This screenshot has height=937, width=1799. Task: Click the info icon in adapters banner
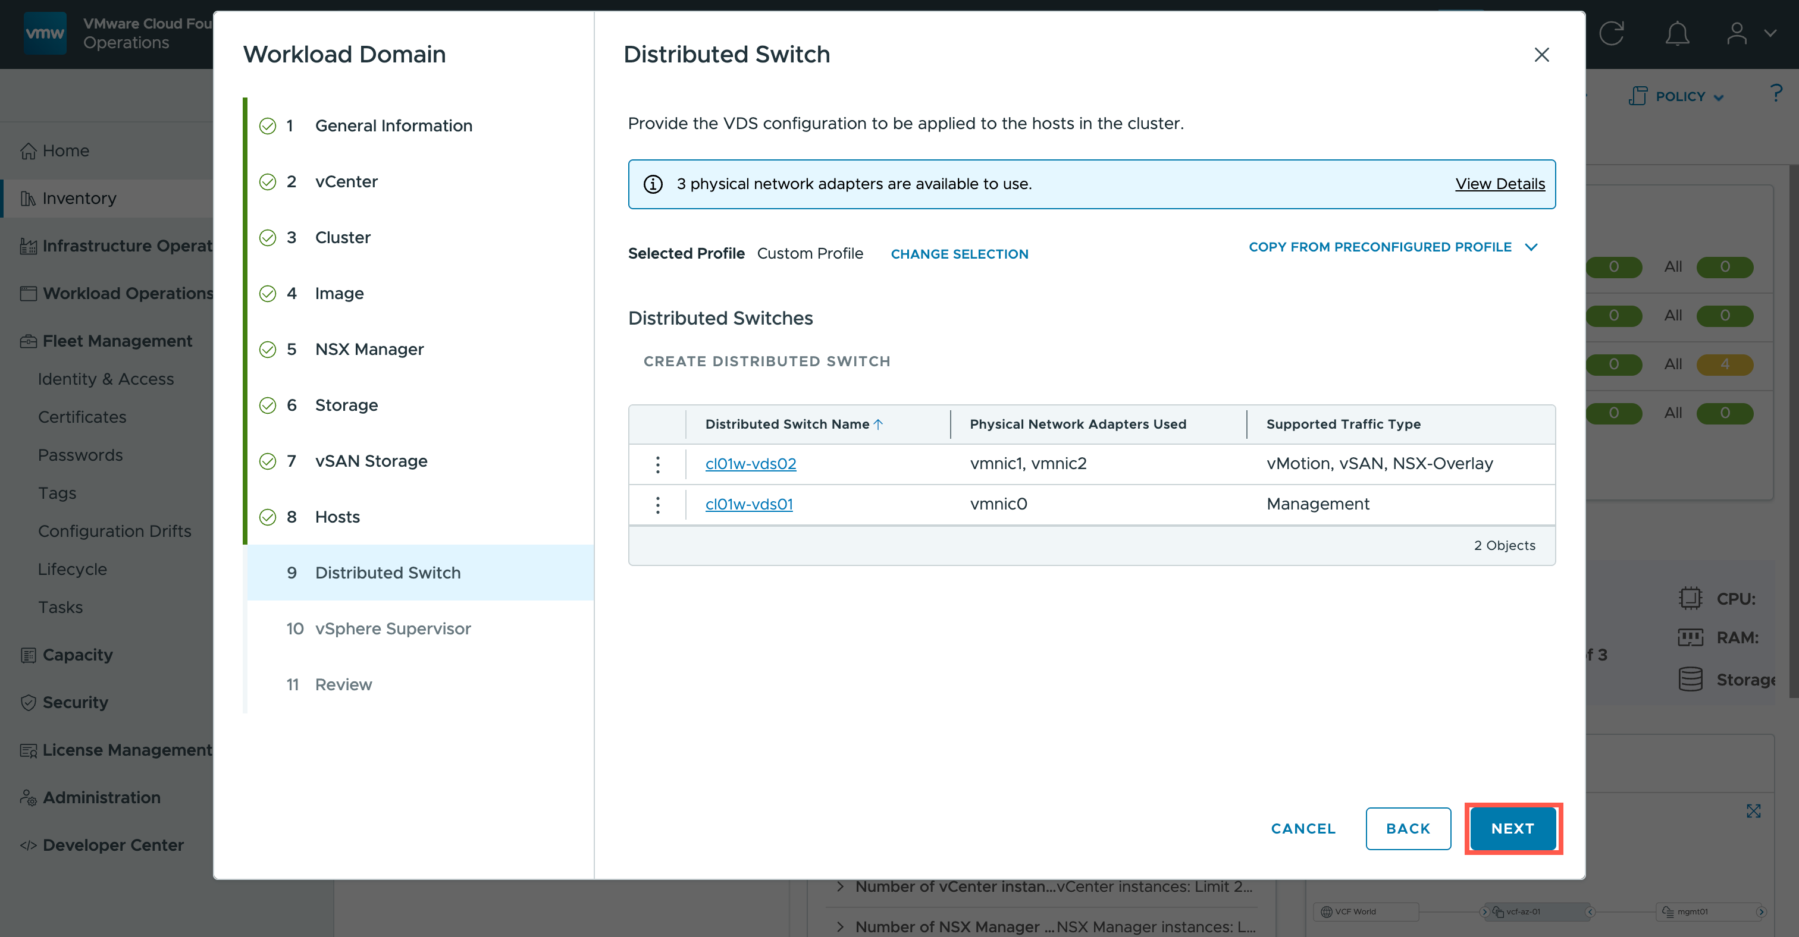coord(653,184)
